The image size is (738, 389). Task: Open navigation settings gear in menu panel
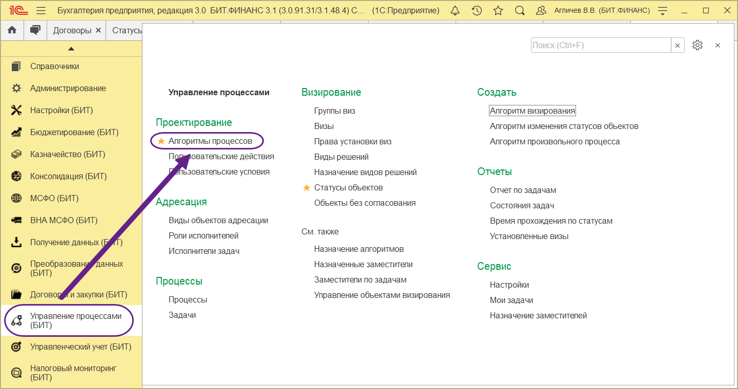click(x=697, y=45)
